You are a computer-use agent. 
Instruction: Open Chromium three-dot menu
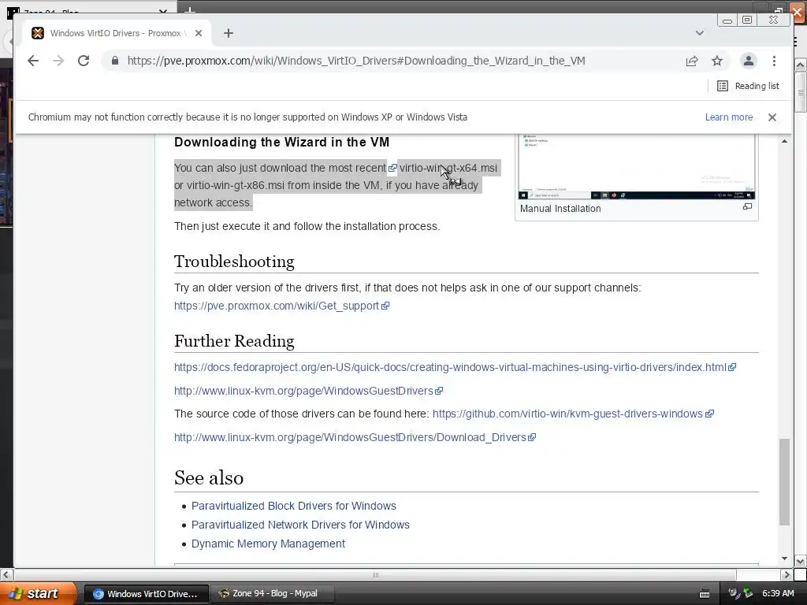774,61
